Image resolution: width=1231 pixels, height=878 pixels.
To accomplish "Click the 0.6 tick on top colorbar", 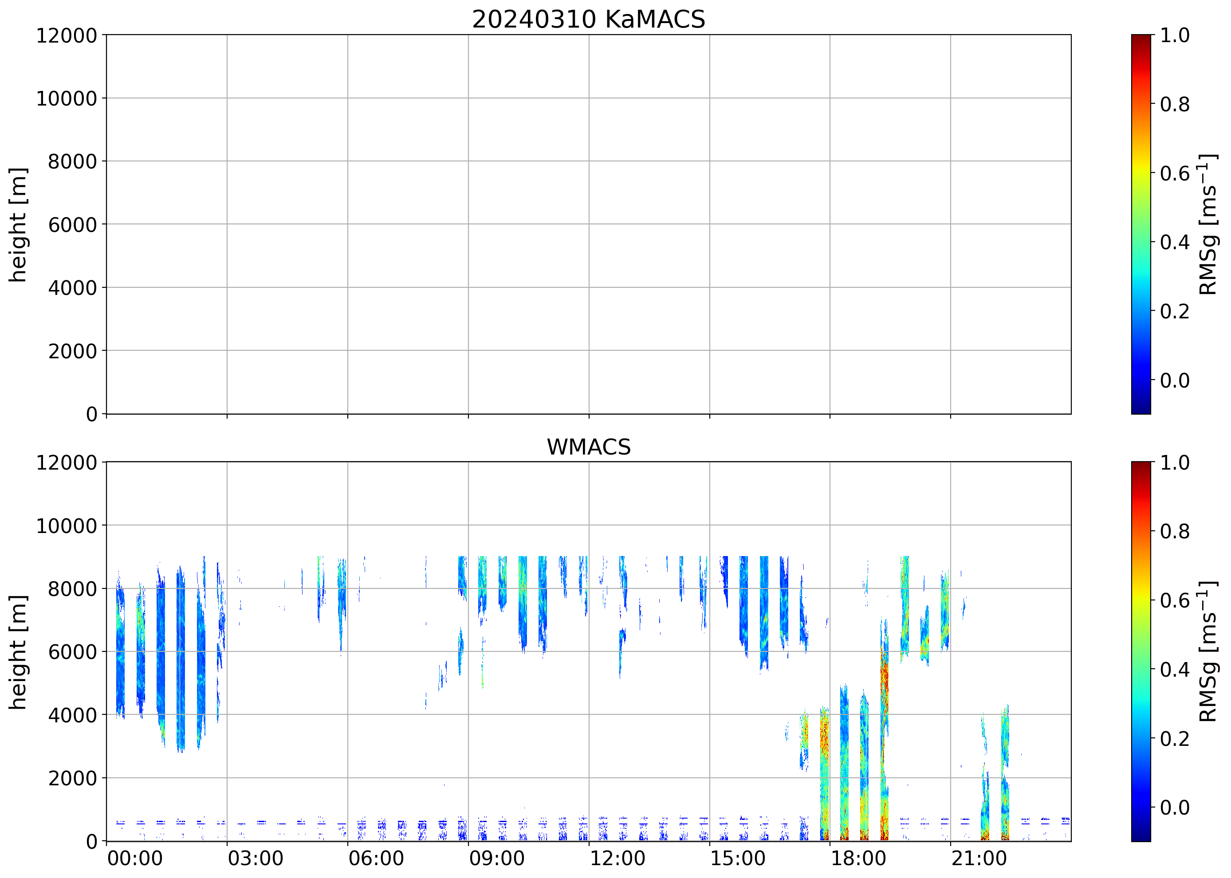I will coord(1174,173).
